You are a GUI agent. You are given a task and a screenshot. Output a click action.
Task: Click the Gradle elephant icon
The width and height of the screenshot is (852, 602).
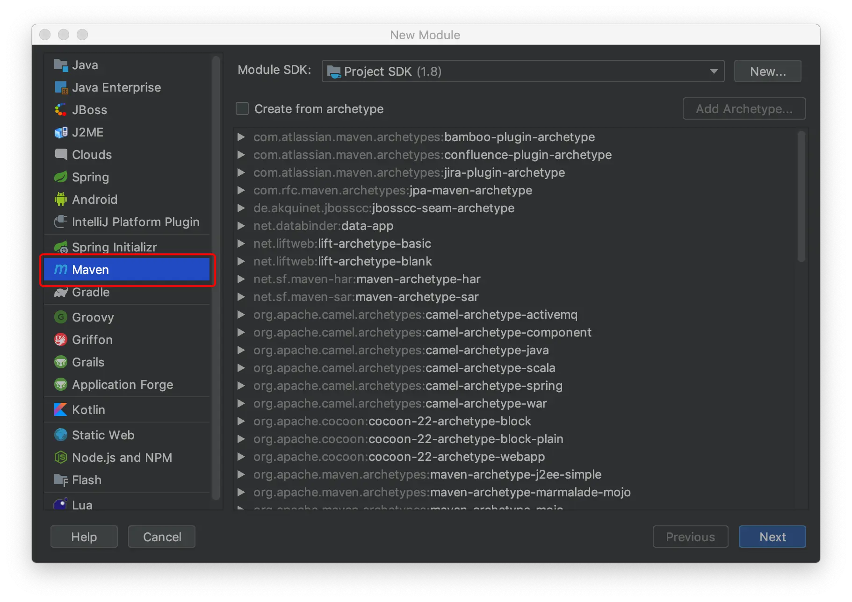tap(61, 292)
